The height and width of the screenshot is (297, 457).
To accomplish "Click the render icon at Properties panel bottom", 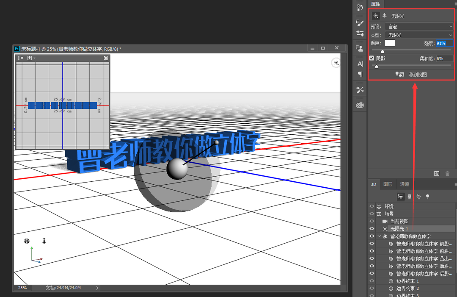I will [437, 174].
